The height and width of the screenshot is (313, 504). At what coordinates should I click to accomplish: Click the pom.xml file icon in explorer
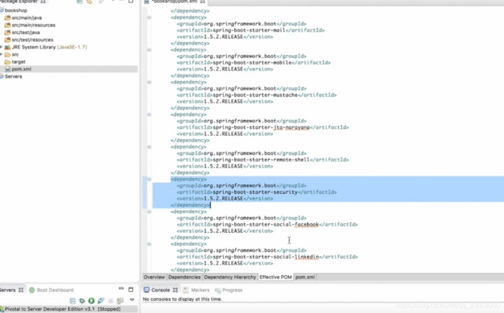click(x=7, y=69)
